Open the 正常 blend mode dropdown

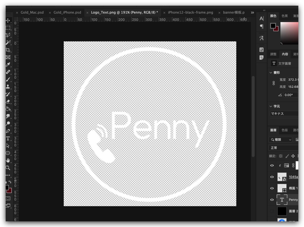[283, 148]
